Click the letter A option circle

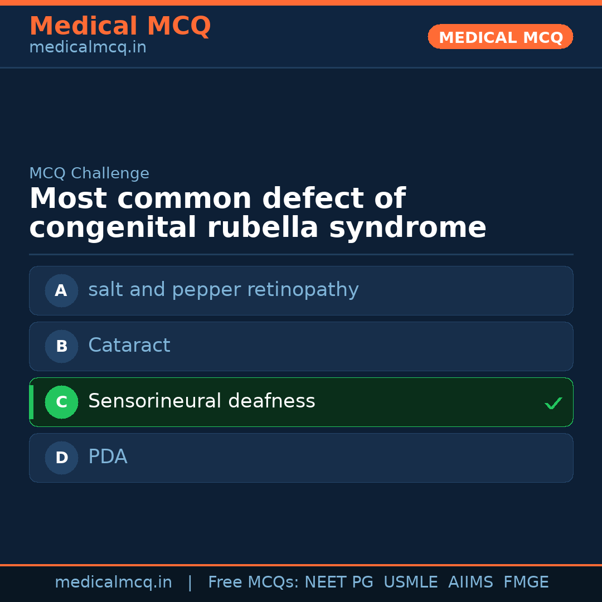coord(61,290)
